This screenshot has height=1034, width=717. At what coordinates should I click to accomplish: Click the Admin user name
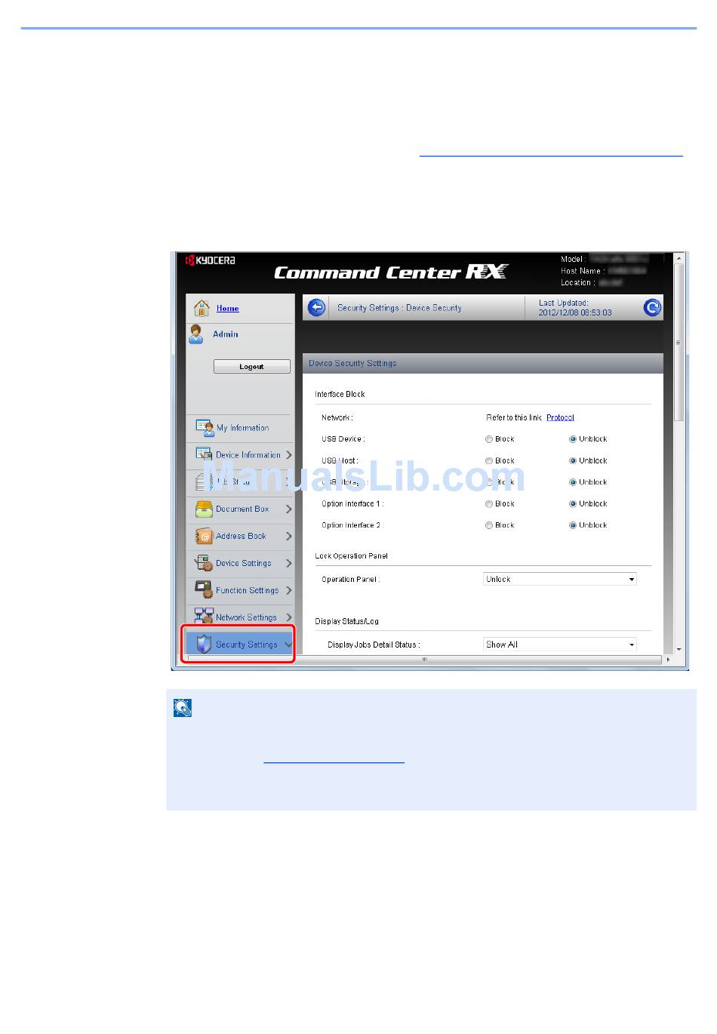[225, 334]
